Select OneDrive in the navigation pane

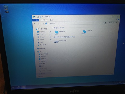coord(41,48)
